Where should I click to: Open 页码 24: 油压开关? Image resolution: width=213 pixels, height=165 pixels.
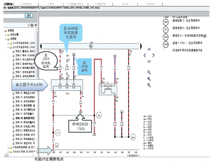pyautogui.click(x=25, y=143)
